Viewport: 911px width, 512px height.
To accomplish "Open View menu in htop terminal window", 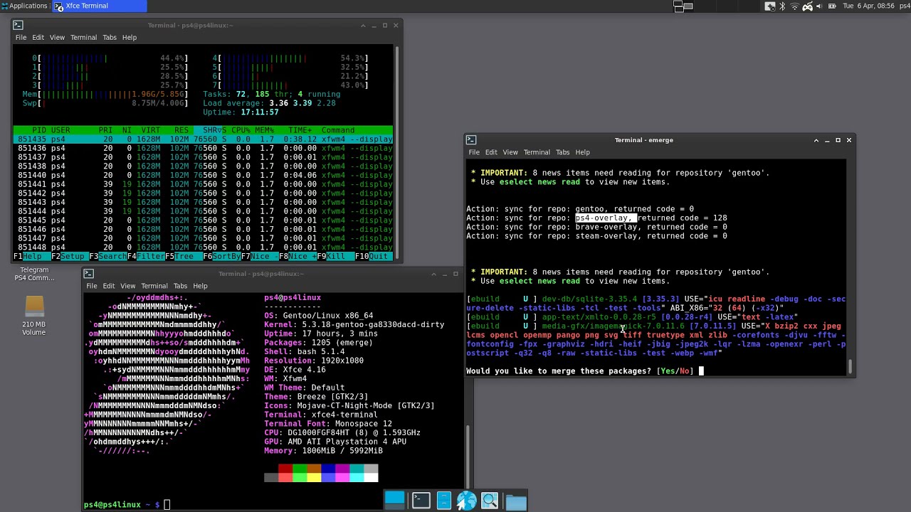I will tap(57, 38).
